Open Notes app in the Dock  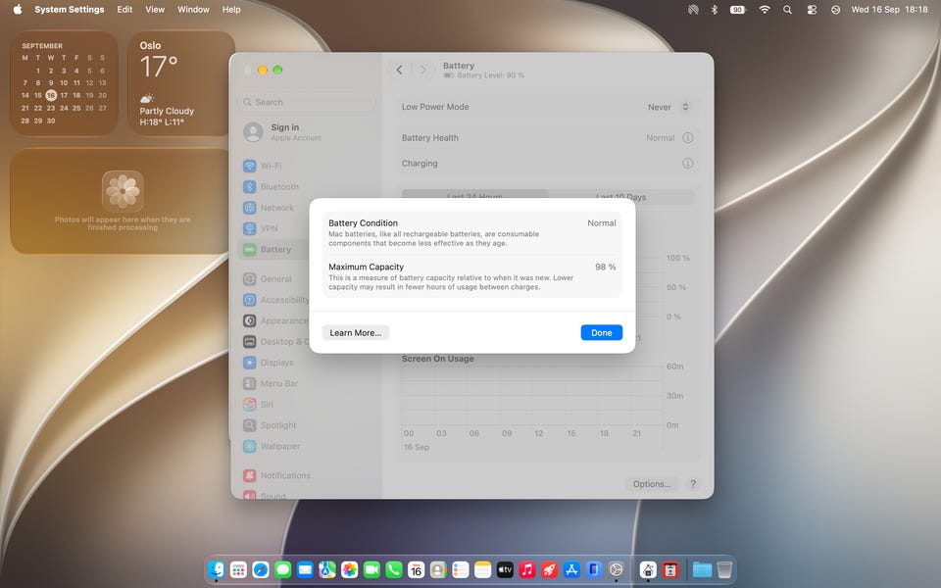(x=482, y=569)
